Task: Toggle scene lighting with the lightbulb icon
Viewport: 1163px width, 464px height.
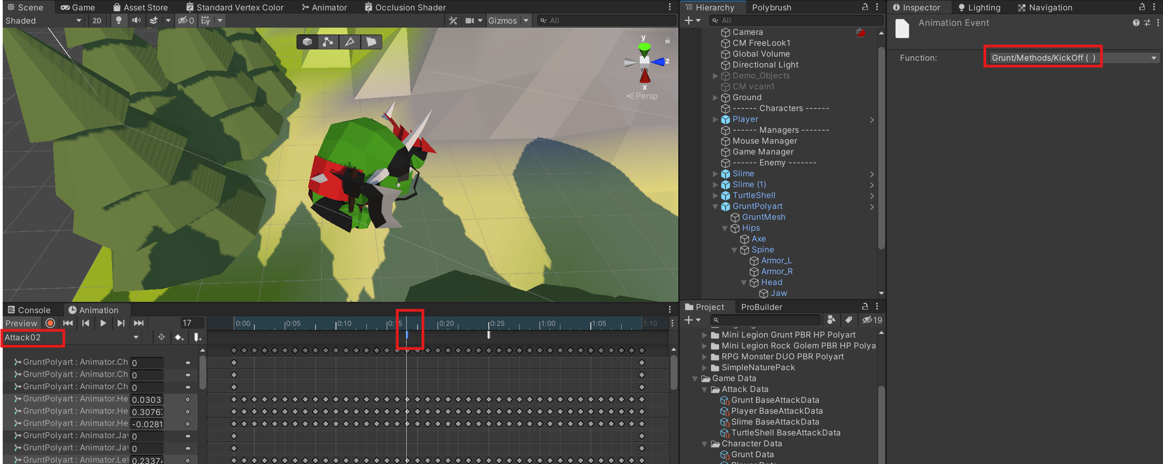Action: tap(119, 20)
